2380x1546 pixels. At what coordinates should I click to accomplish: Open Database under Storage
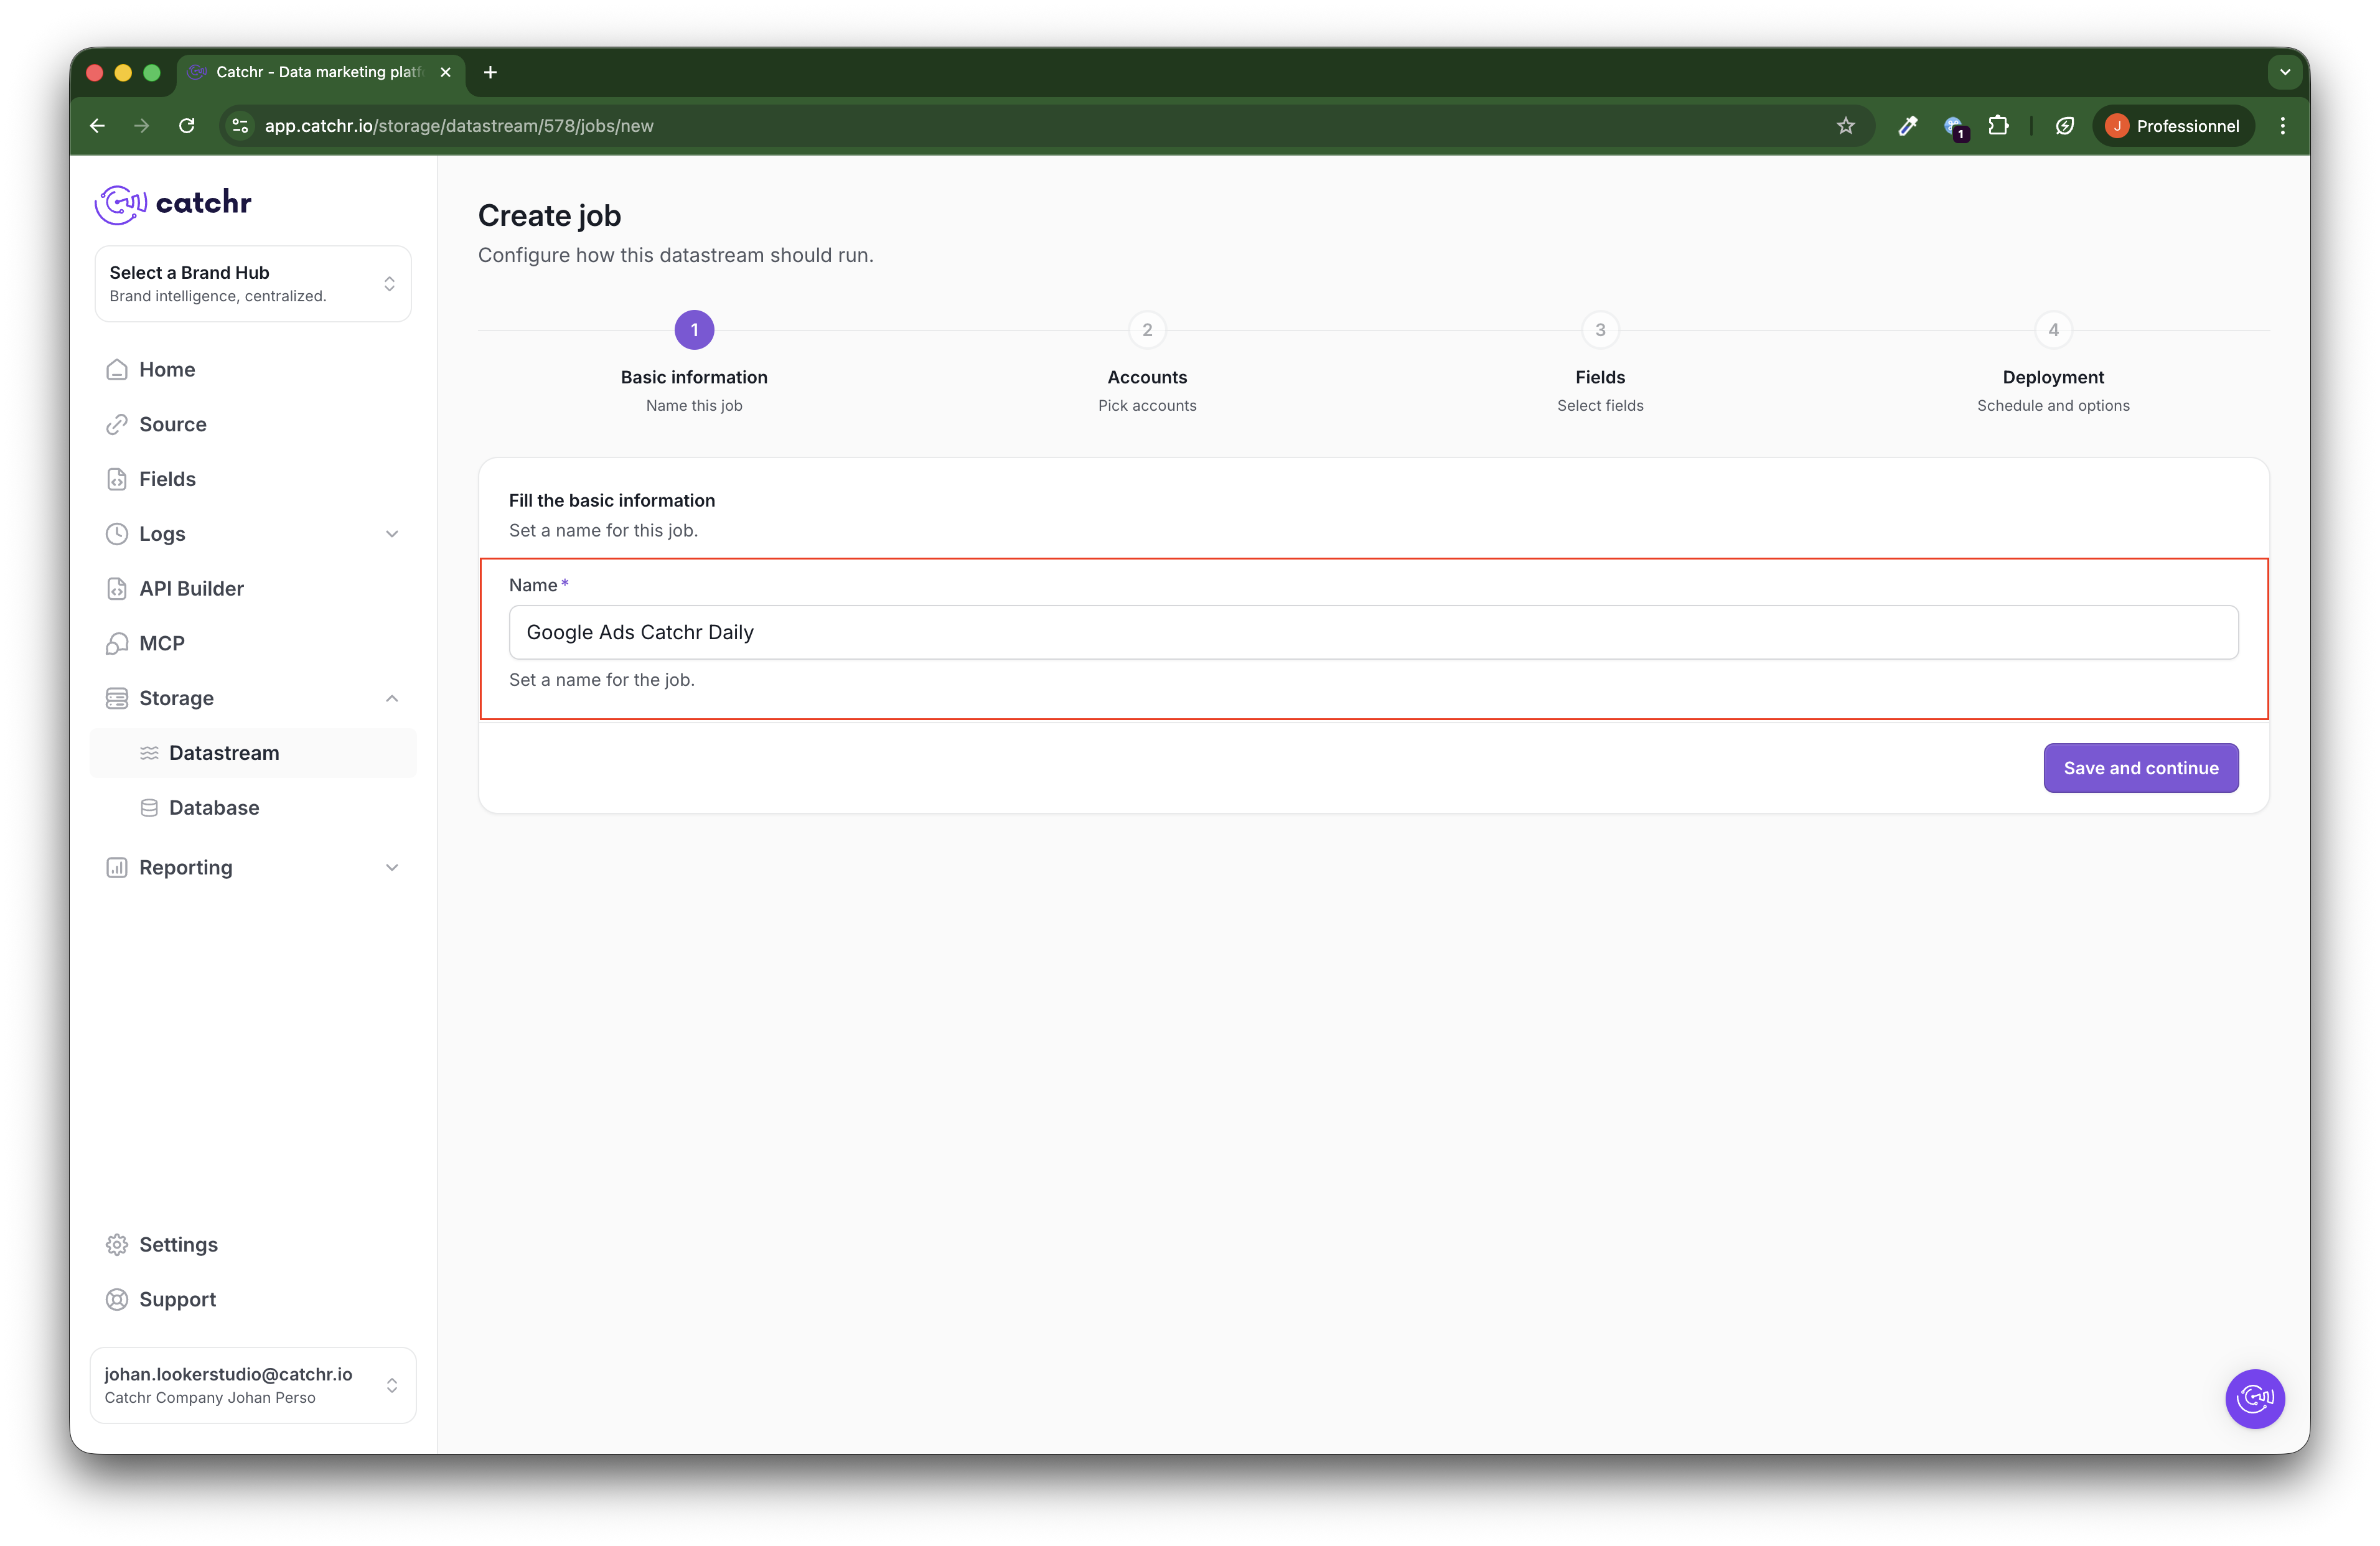pos(213,808)
